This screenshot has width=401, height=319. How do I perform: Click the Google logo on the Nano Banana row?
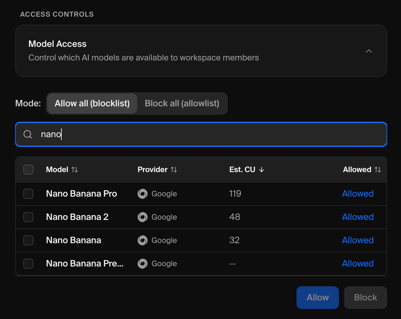click(x=142, y=240)
